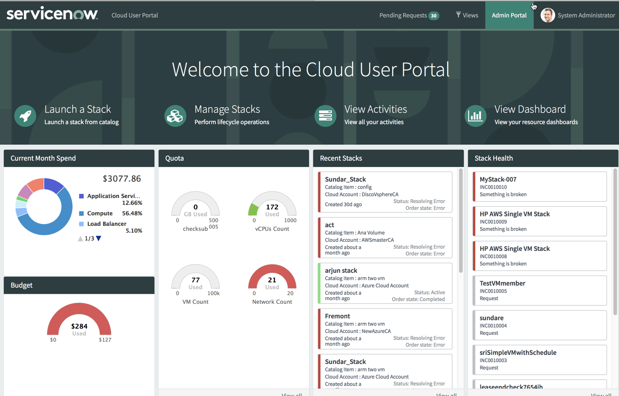Click the Recent Stacks panel scrollbar
Viewport: 619px width, 396px height.
click(460, 221)
